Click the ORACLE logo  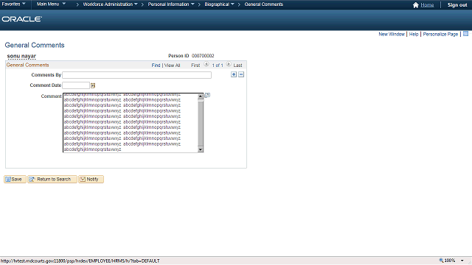21,19
